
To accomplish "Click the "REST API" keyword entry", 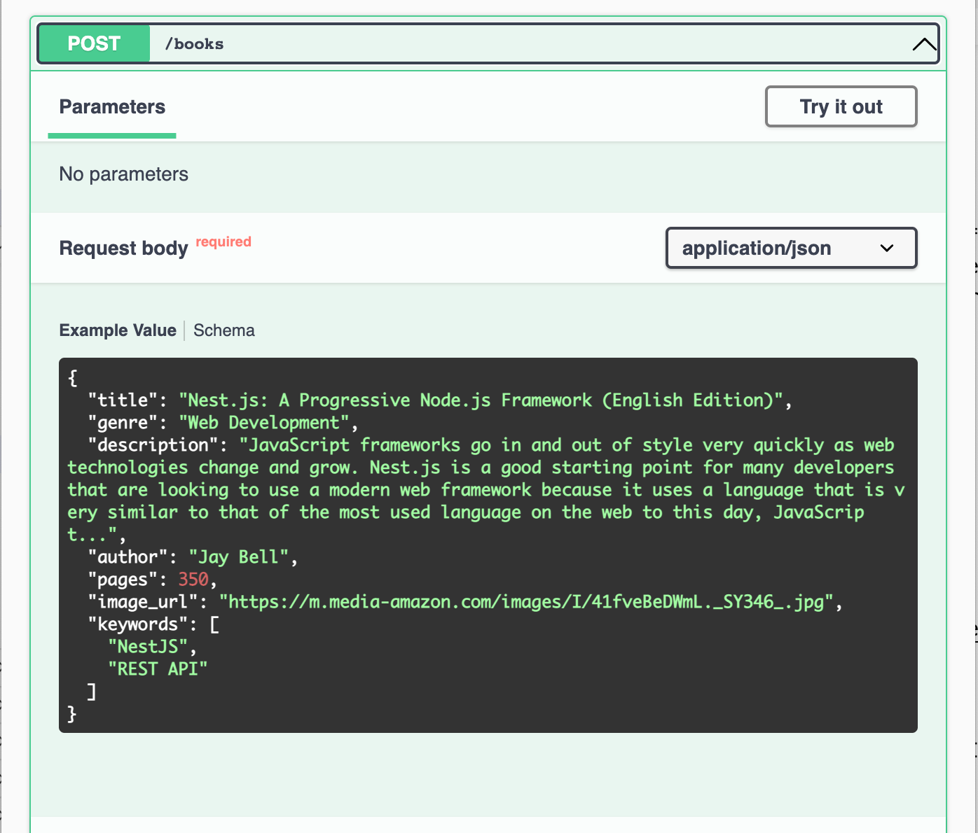I will 158,669.
